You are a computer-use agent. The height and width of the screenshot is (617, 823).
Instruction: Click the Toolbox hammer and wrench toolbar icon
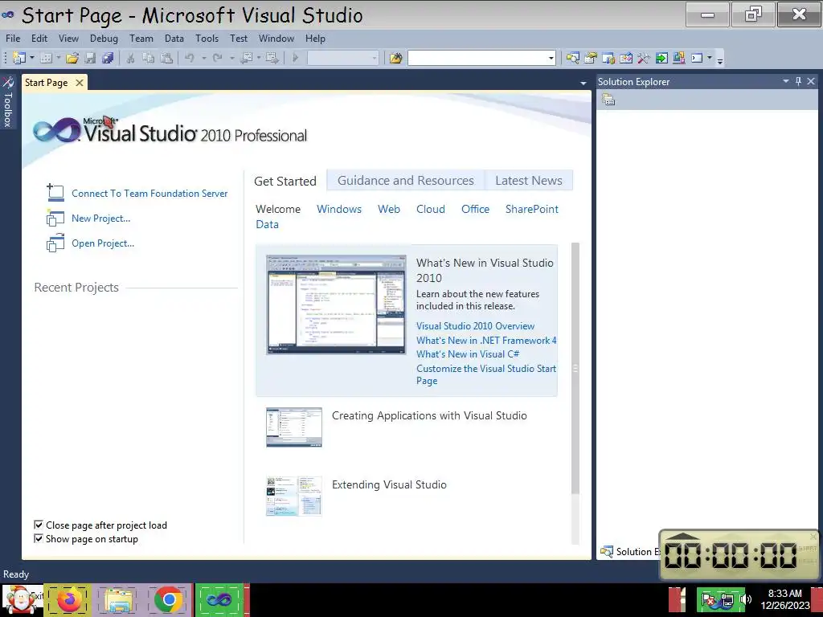(x=644, y=58)
